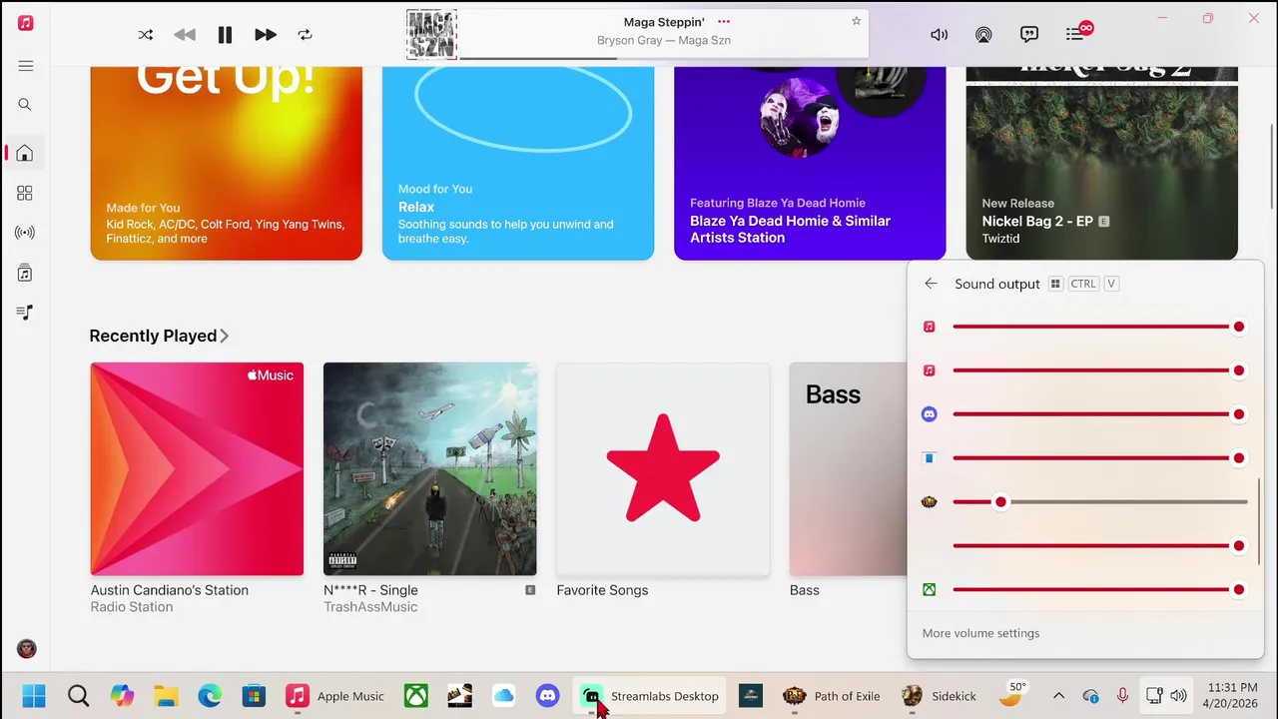The image size is (1278, 719).
Task: Skip forward to the next track
Action: coord(265,35)
